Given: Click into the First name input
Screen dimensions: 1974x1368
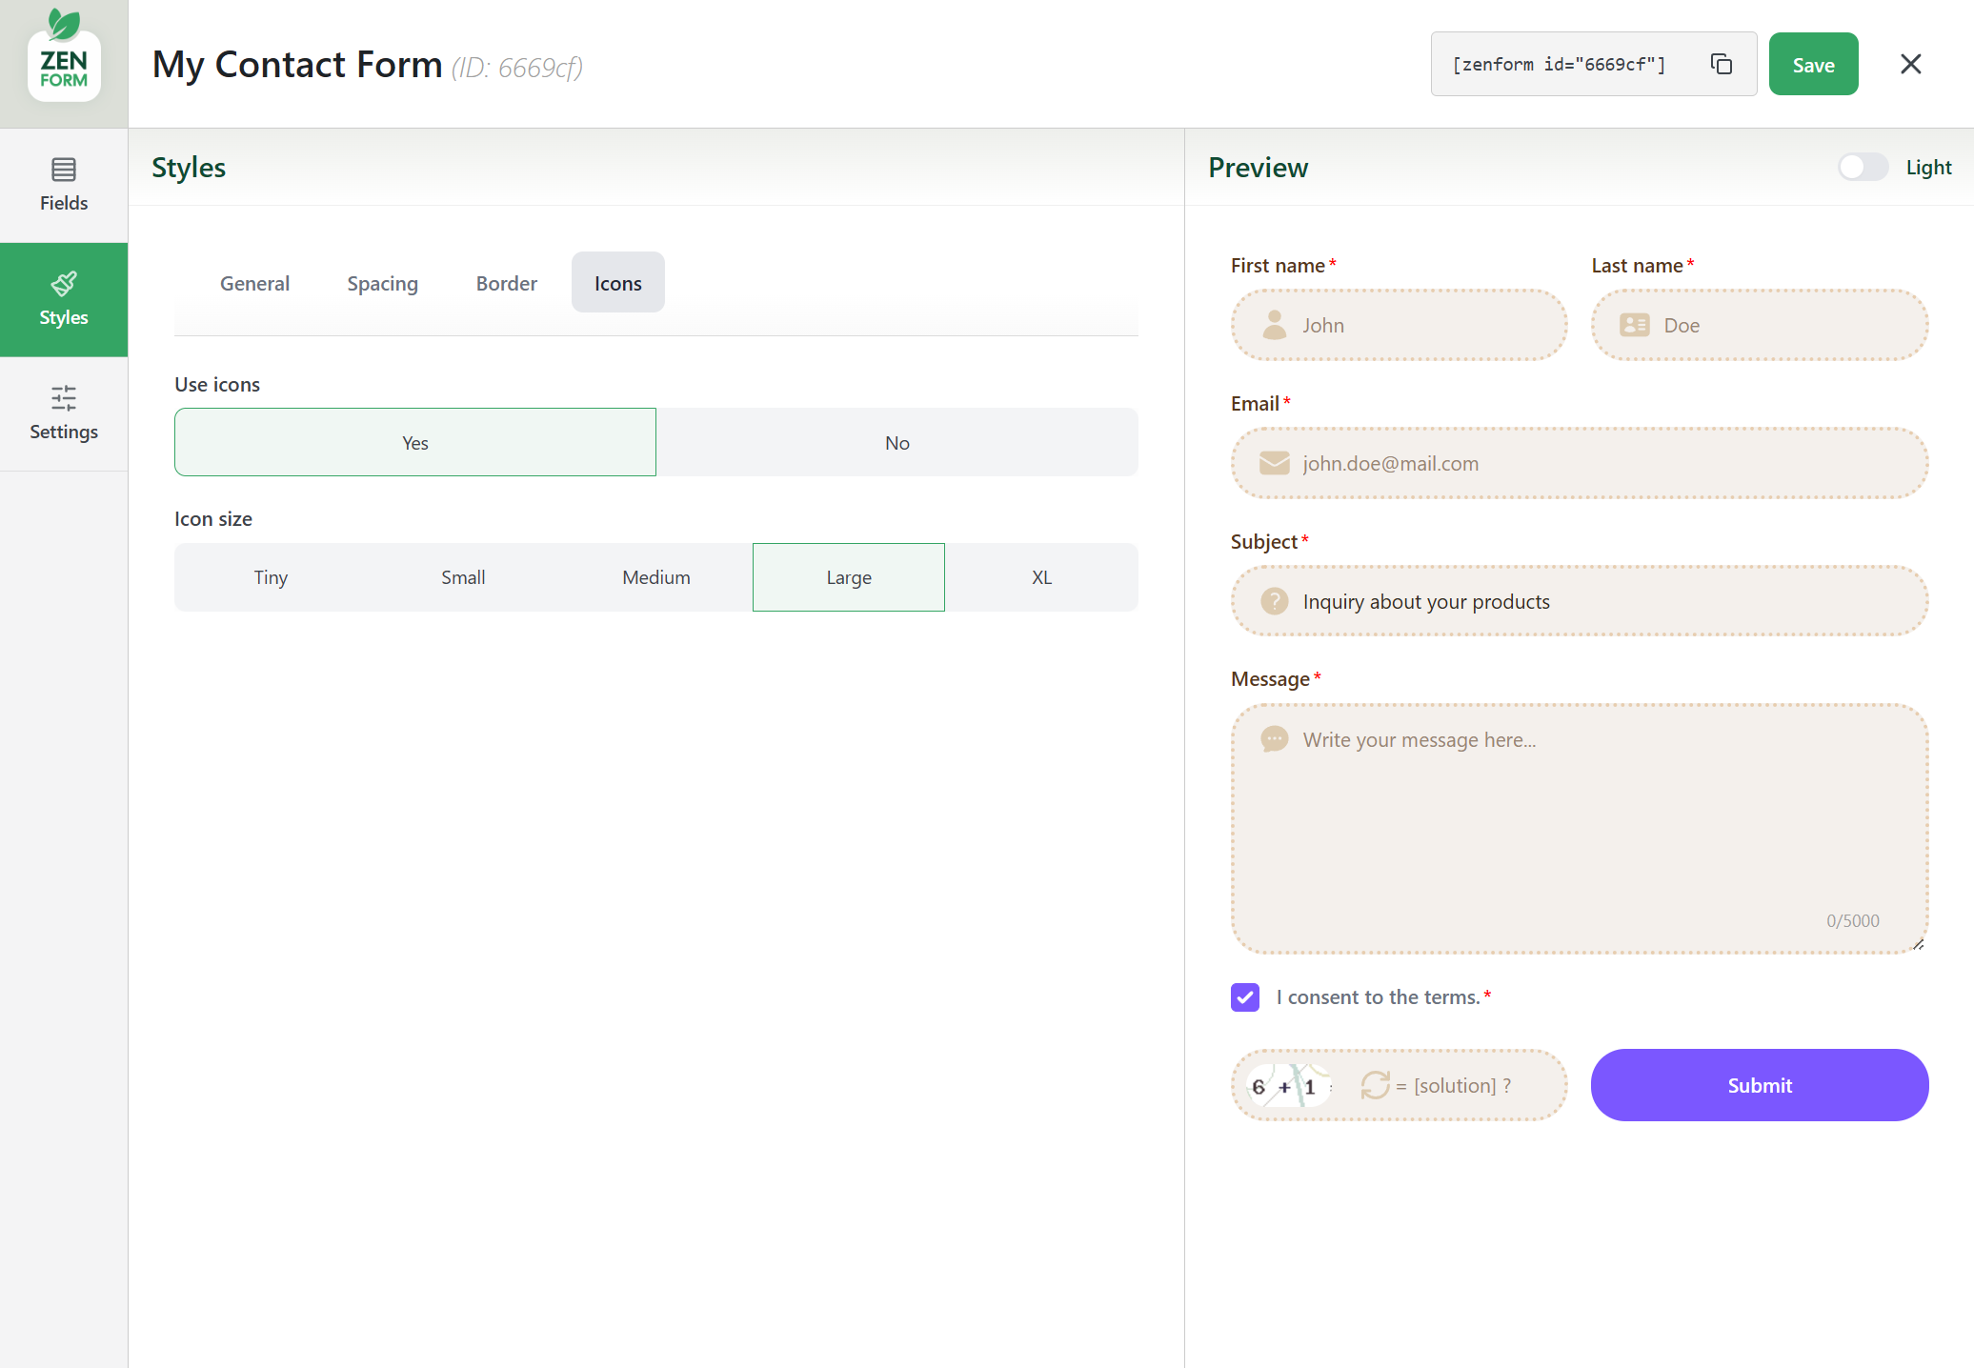Looking at the screenshot, I should (x=1399, y=325).
